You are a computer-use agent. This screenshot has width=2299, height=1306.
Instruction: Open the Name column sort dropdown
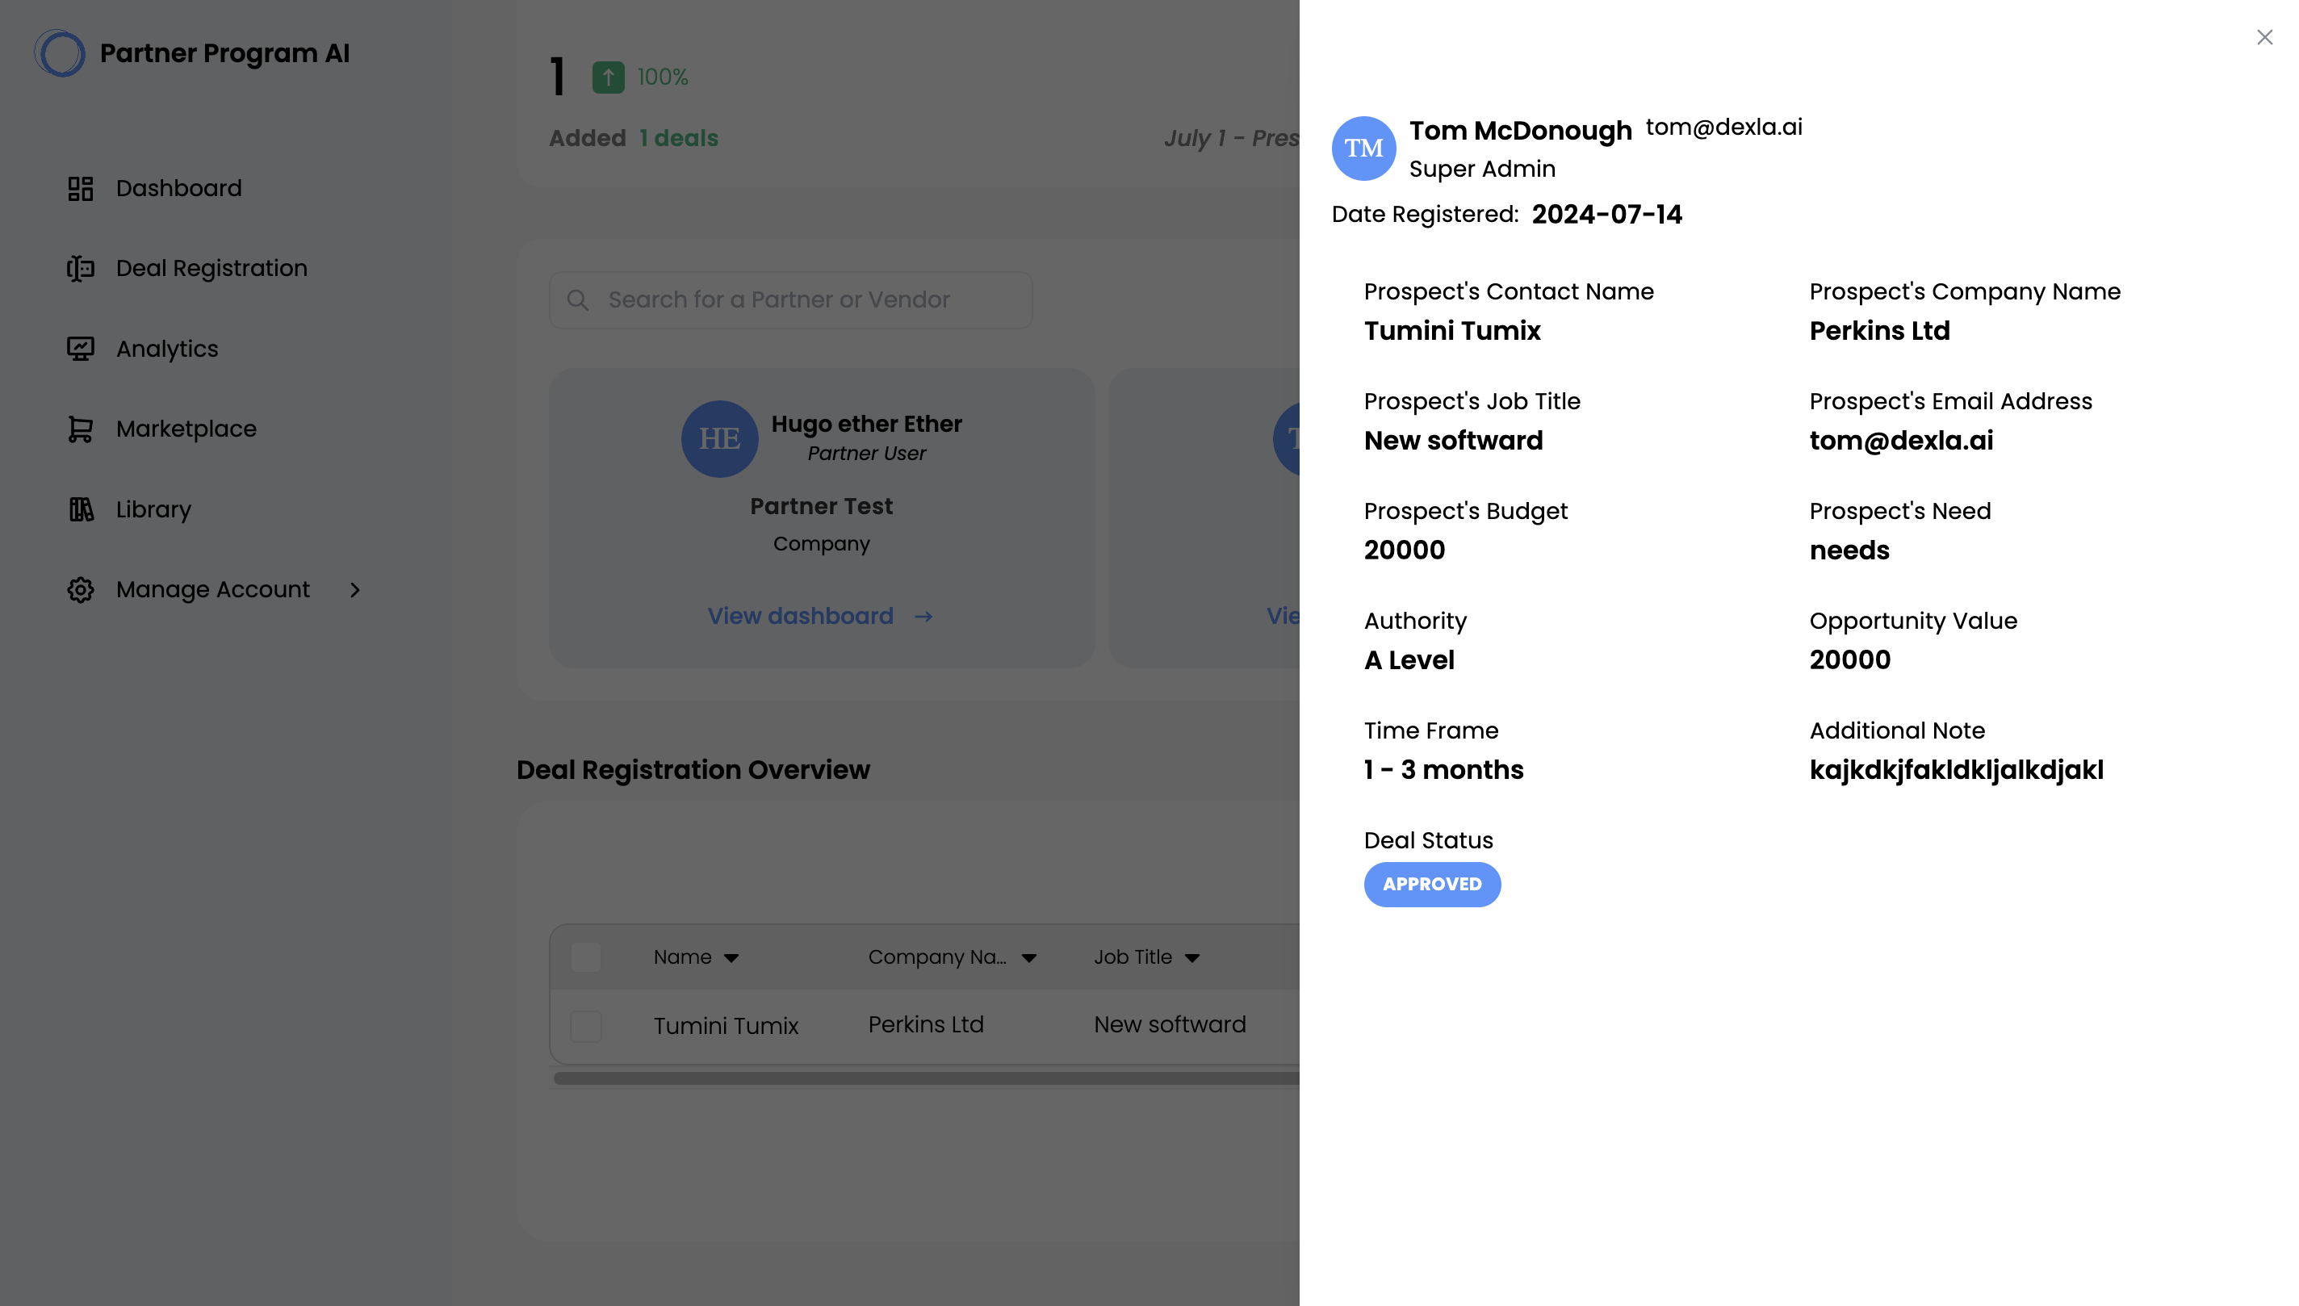click(731, 958)
